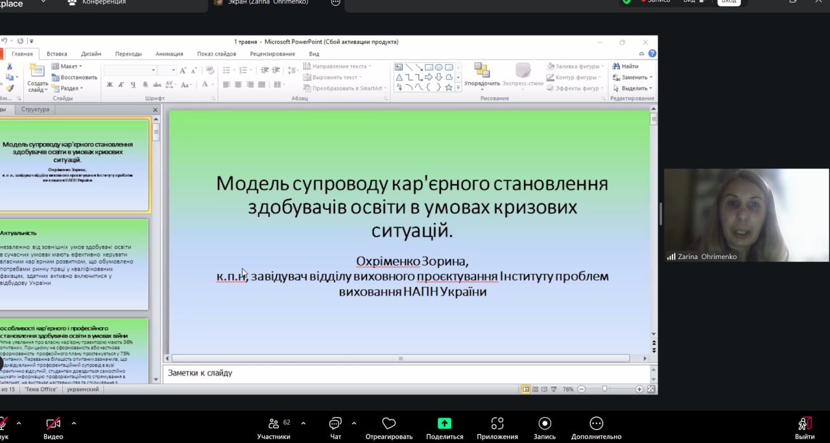Click the React heart icon
Viewport: 830px width, 443px height.
389,424
